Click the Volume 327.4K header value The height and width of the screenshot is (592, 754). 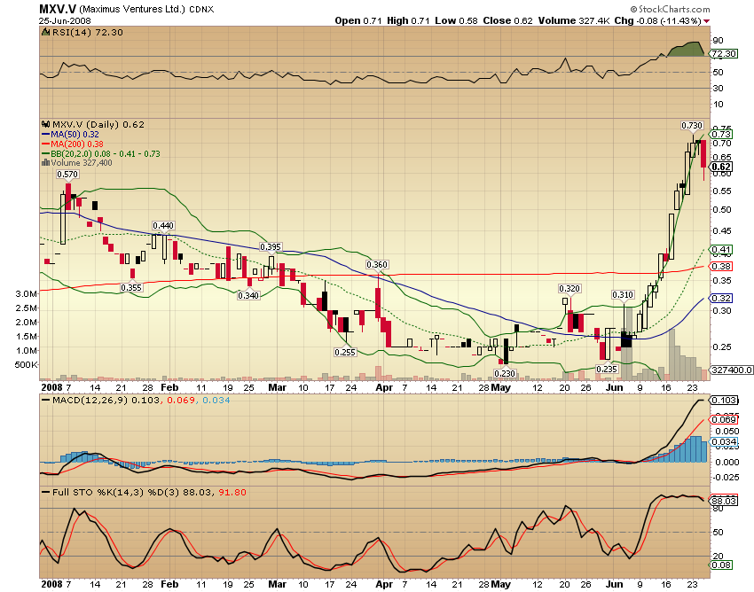574,20
